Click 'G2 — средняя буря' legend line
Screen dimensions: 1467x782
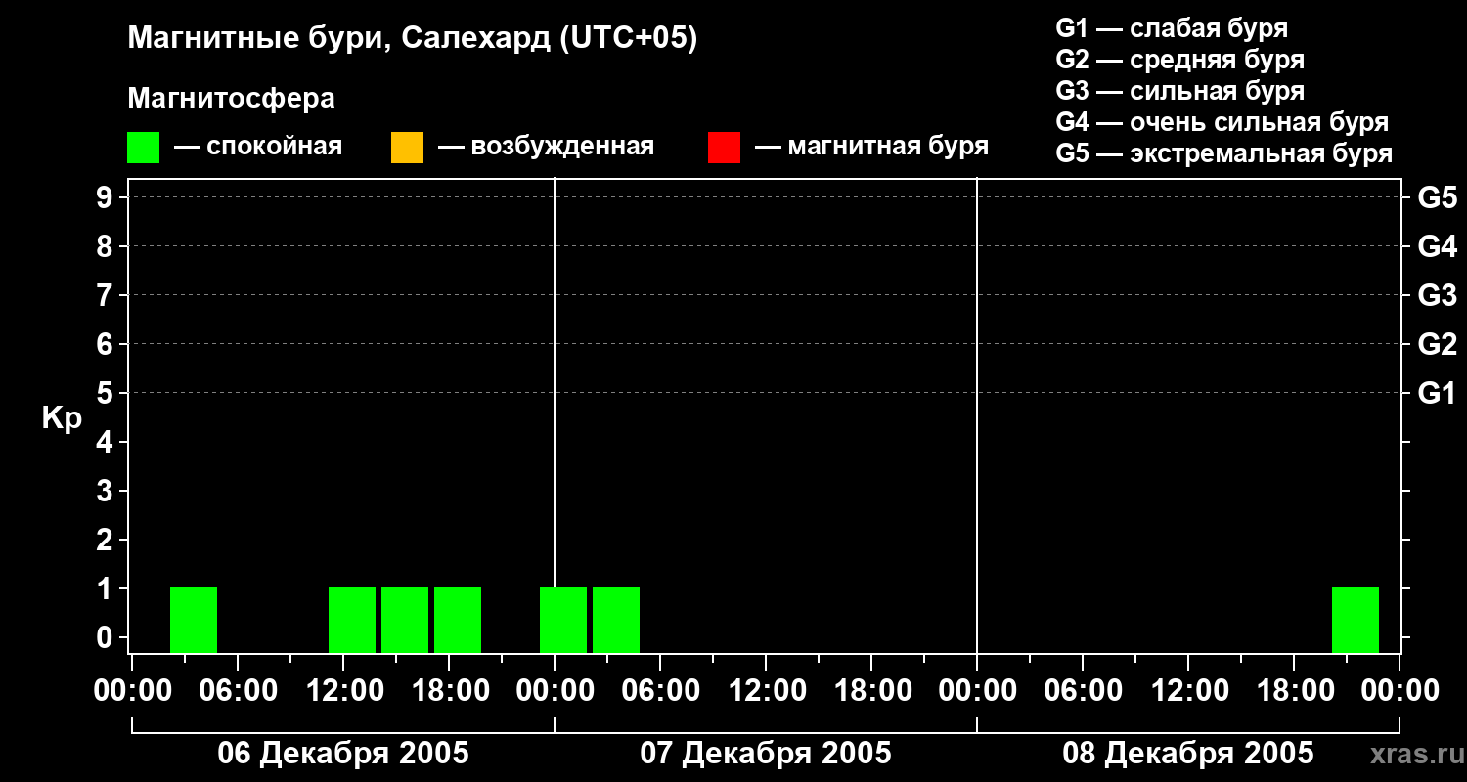pos(1180,60)
